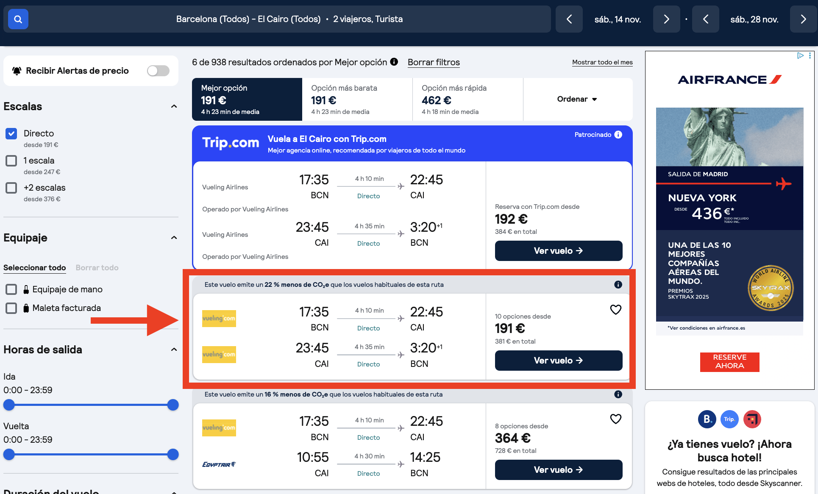Click the search magnifying glass icon
The width and height of the screenshot is (818, 494).
tap(18, 19)
